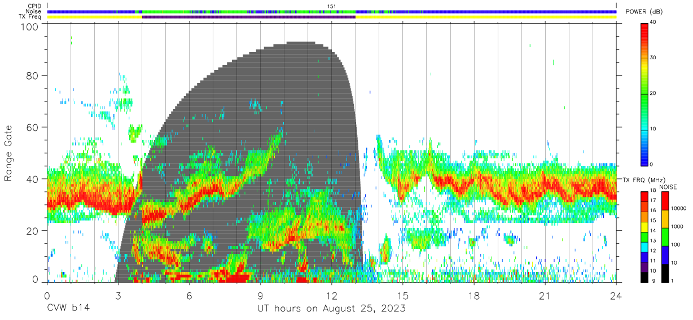This screenshot has height=320, width=693.
Task: Click the x-axis hour label "18"
Action: pyautogui.click(x=474, y=296)
